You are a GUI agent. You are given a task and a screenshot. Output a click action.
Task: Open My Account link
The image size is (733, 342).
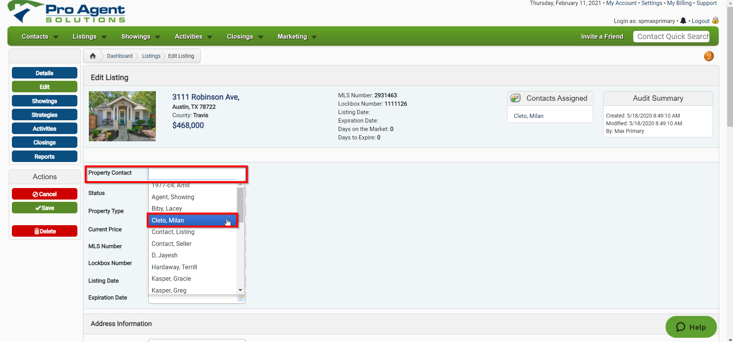[621, 3]
